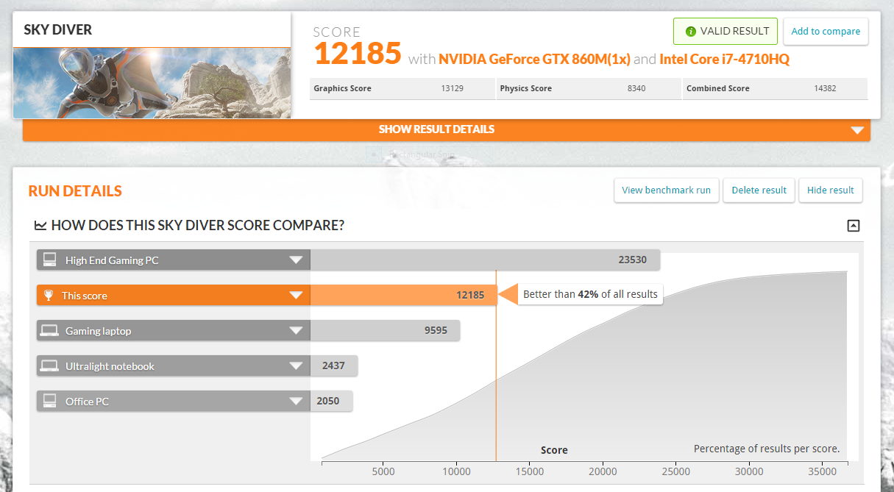Click the Graphics Score value 13129
Image resolution: width=894 pixels, height=492 pixels.
(x=452, y=88)
